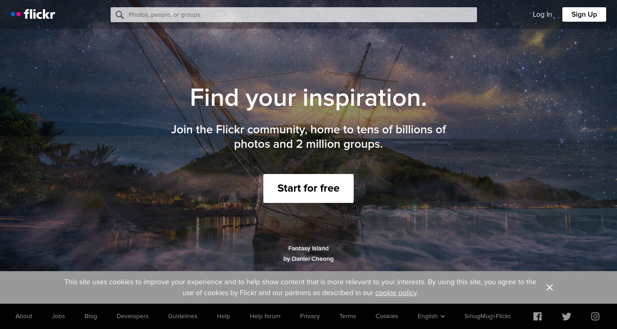The height and width of the screenshot is (329, 617).
Task: Dismiss the cookie notice banner
Action: tap(550, 287)
